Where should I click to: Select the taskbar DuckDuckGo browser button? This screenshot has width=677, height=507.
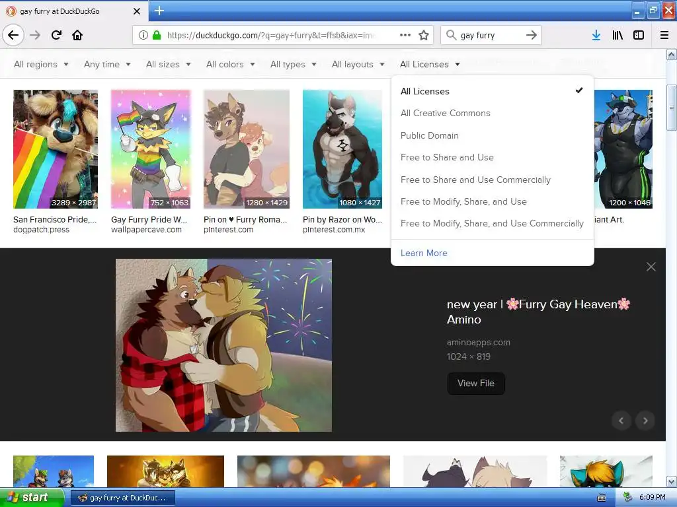click(122, 498)
